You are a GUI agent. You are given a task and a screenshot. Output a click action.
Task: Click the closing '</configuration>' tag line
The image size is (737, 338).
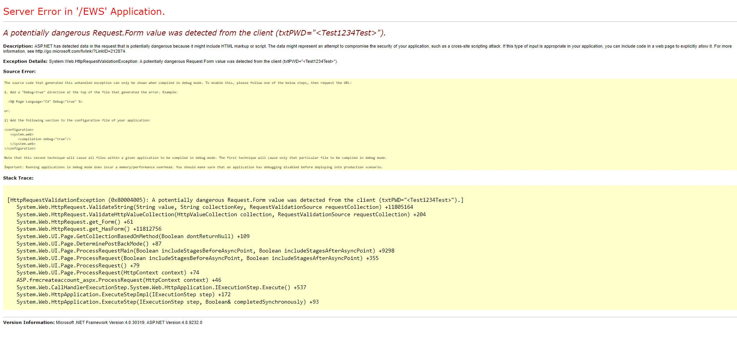click(20, 148)
